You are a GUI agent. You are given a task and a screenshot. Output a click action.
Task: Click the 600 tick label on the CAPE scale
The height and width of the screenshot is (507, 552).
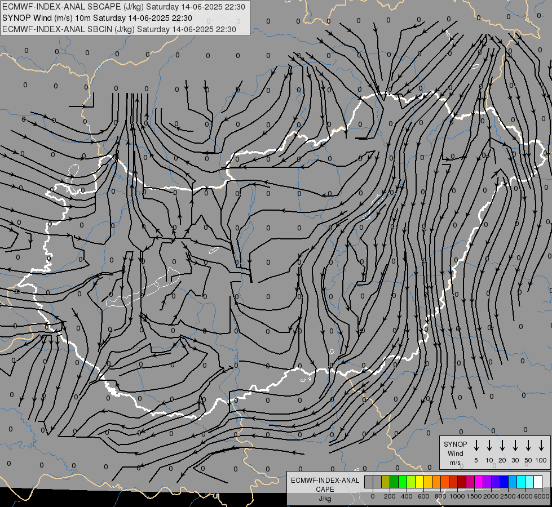(x=423, y=496)
